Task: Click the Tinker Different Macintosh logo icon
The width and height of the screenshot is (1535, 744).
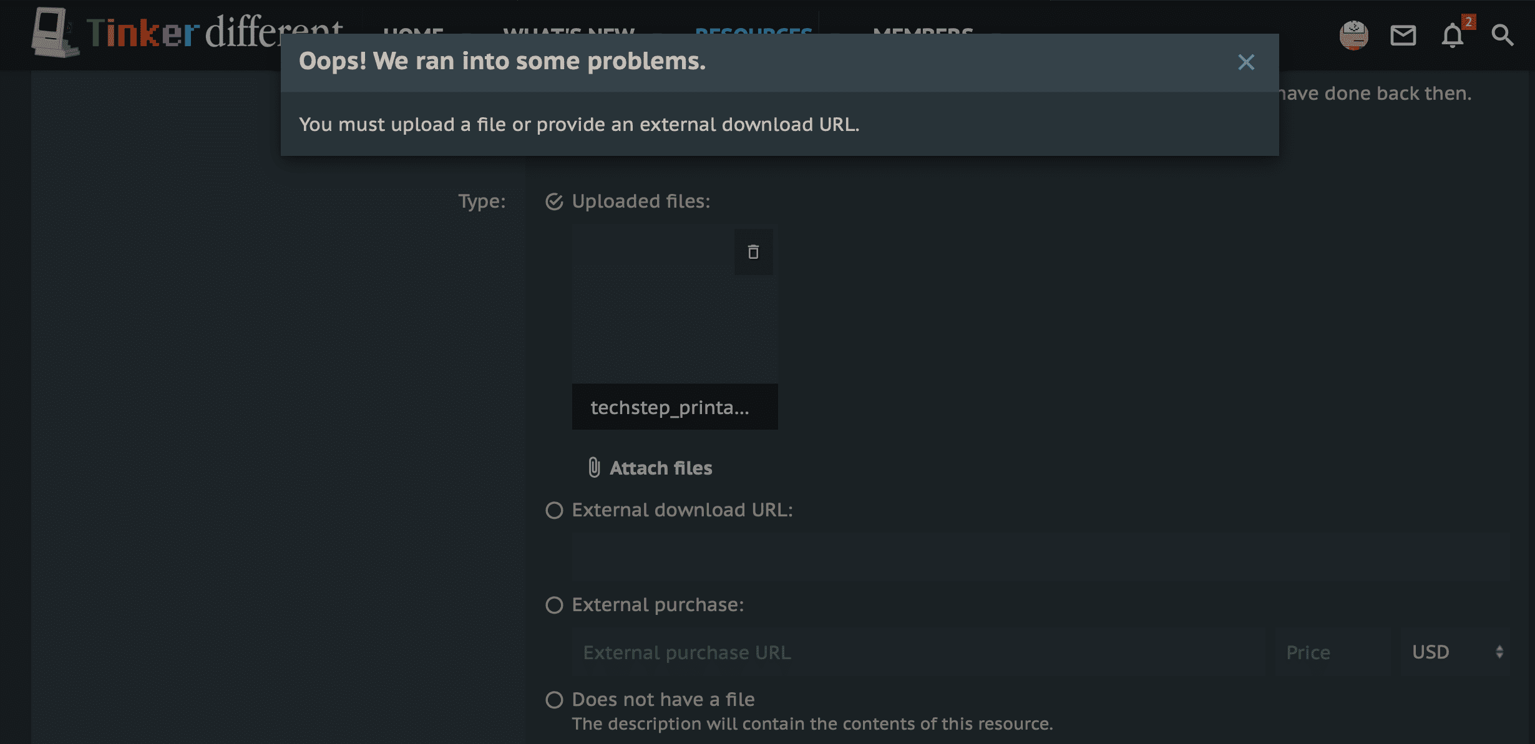Action: (55, 32)
